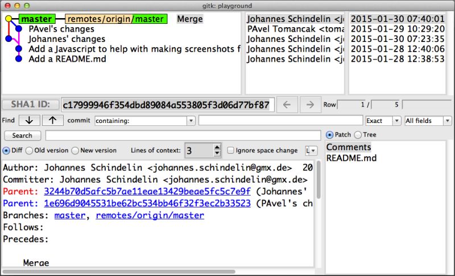455x276 pixels.
Task: Select README.md in the file list
Action: coord(351,158)
